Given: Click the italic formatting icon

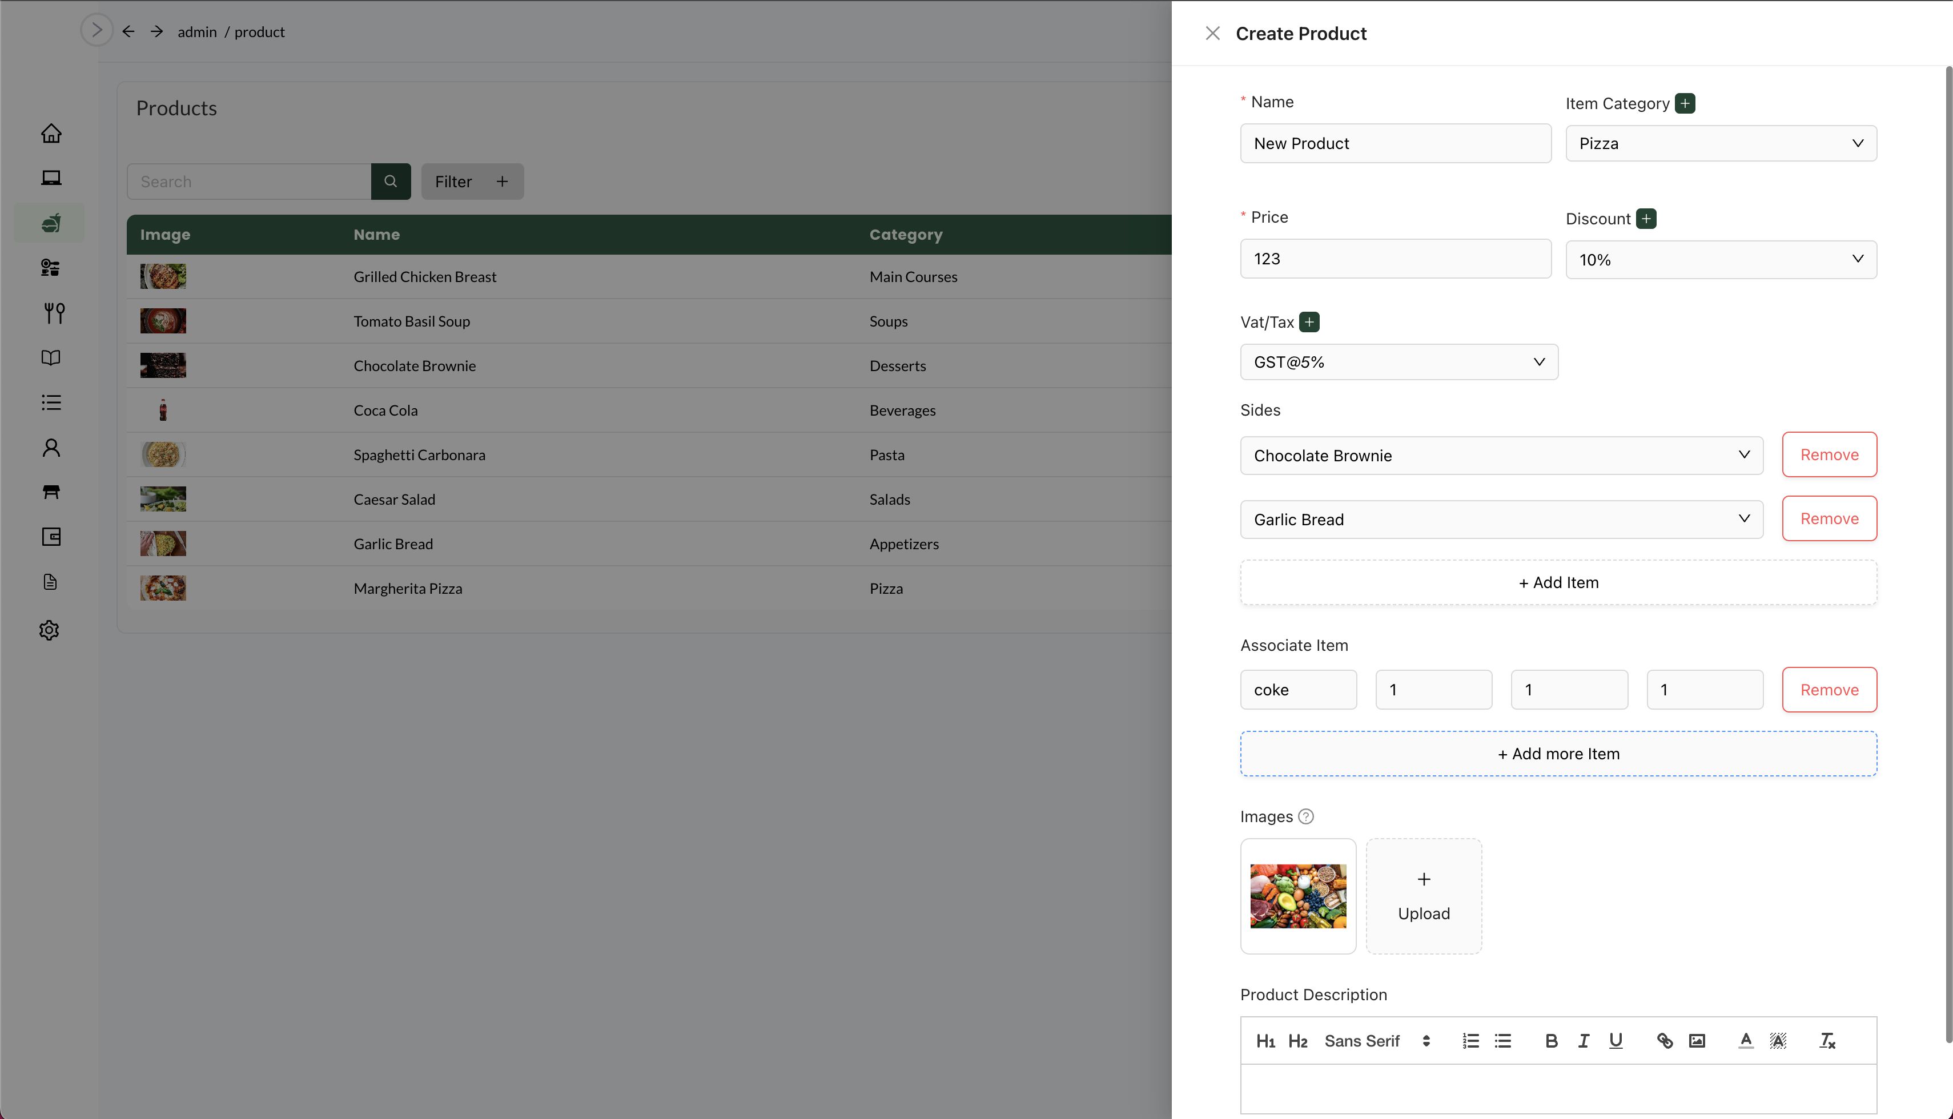Looking at the screenshot, I should 1584,1041.
